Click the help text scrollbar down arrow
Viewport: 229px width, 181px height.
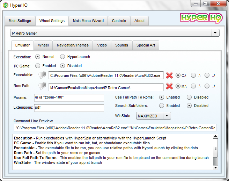[215, 168]
